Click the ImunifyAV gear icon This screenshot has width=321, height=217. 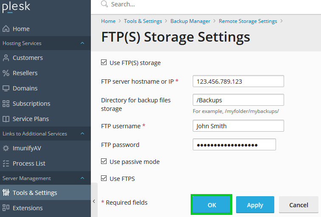coord(6,148)
